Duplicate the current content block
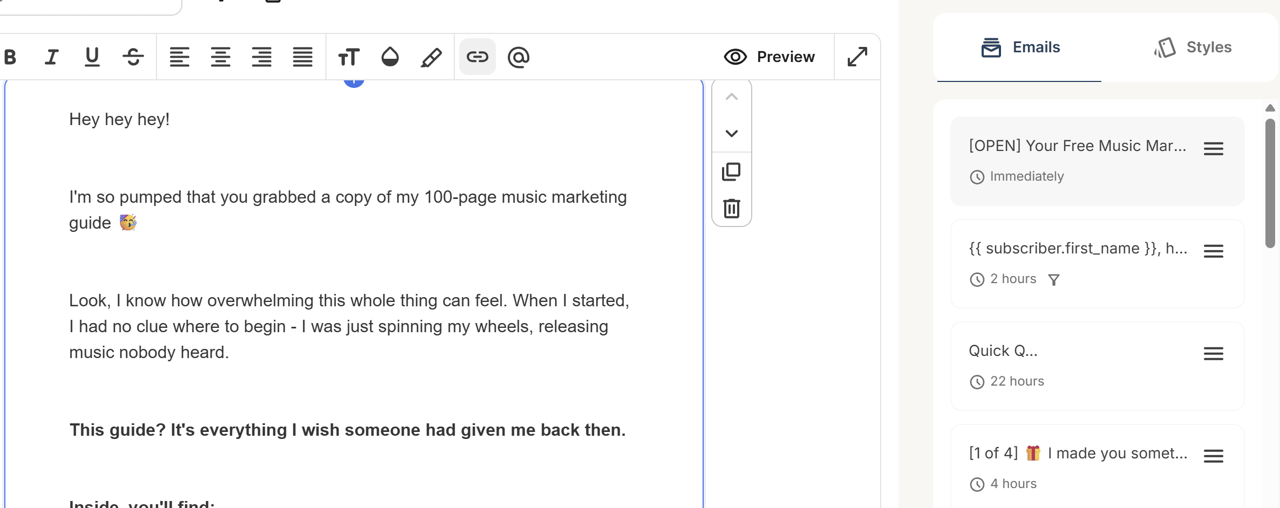The height and width of the screenshot is (508, 1280). pyautogui.click(x=732, y=172)
